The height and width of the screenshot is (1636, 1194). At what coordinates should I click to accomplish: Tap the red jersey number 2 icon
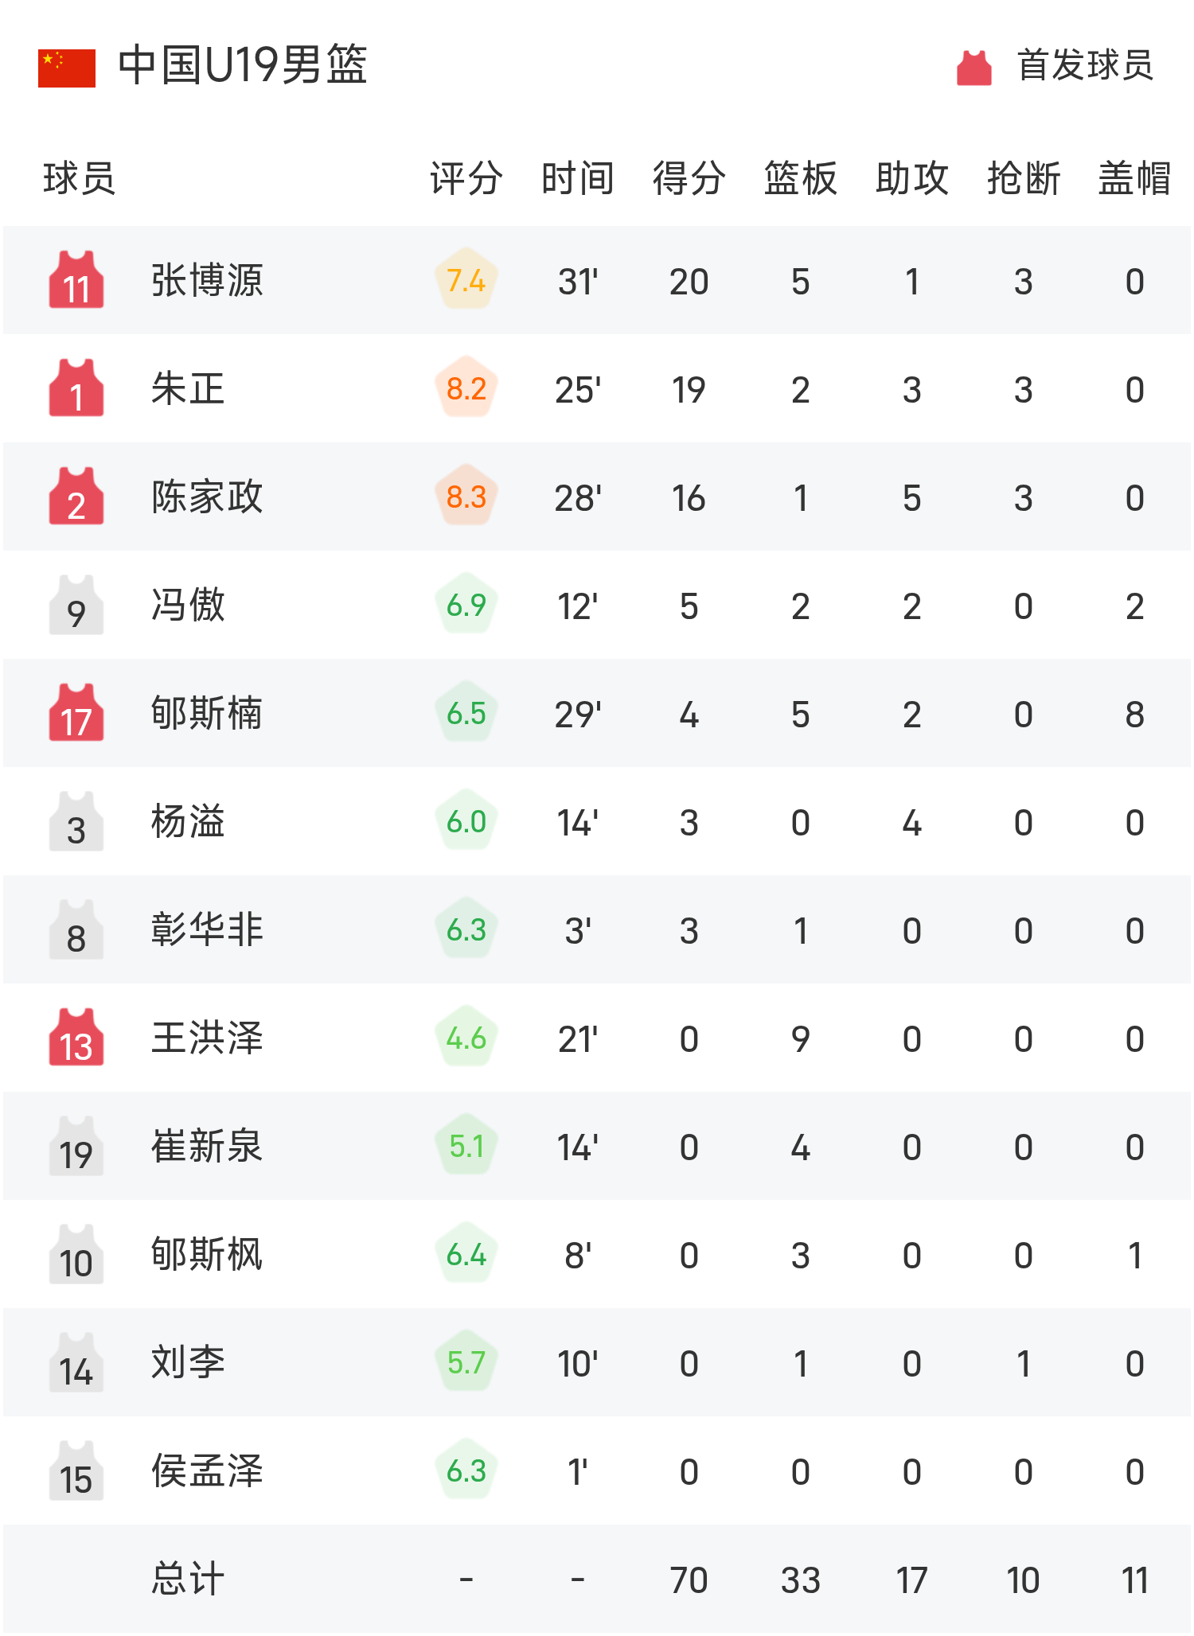[76, 497]
